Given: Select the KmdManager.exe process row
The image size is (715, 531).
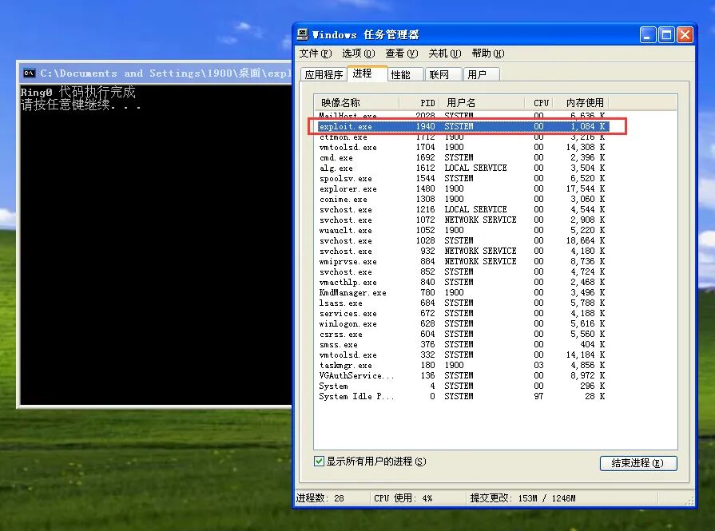Looking at the screenshot, I should coord(463,292).
